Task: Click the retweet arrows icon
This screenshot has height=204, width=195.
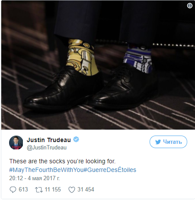Action: click(39, 190)
